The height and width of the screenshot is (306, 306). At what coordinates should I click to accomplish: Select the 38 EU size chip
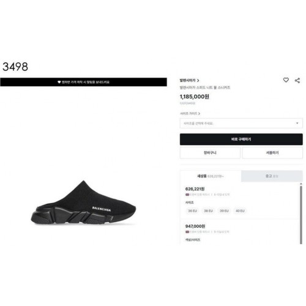[208, 211]
